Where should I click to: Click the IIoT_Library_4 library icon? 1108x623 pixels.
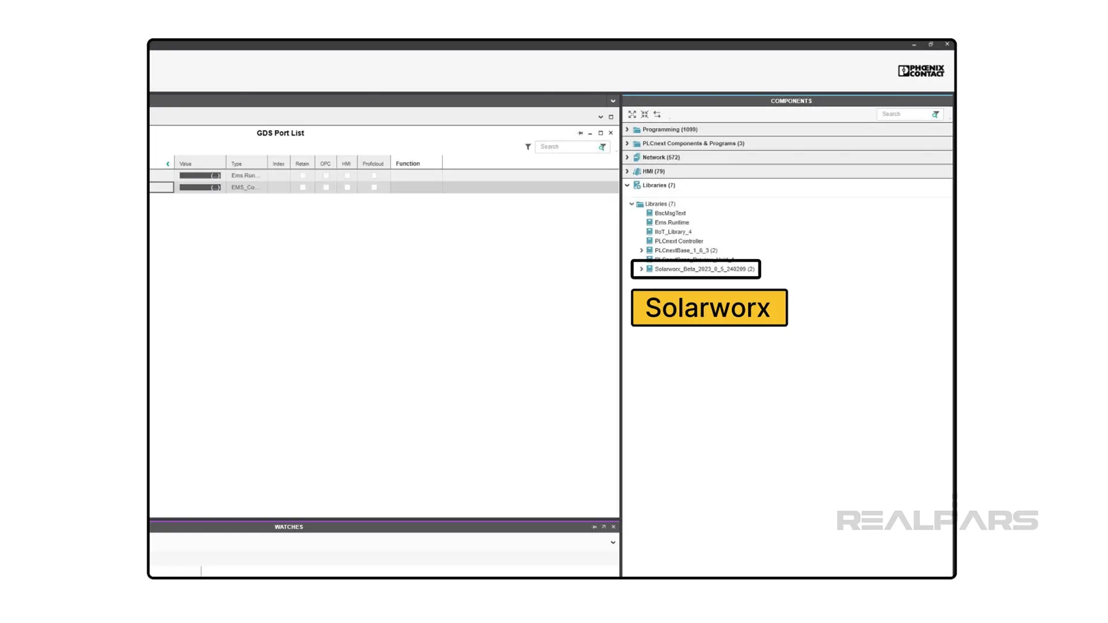(649, 231)
